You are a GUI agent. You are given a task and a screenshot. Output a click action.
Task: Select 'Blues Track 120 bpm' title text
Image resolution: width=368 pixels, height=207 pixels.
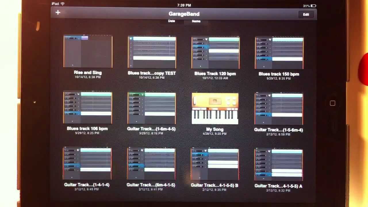pyautogui.click(x=215, y=74)
